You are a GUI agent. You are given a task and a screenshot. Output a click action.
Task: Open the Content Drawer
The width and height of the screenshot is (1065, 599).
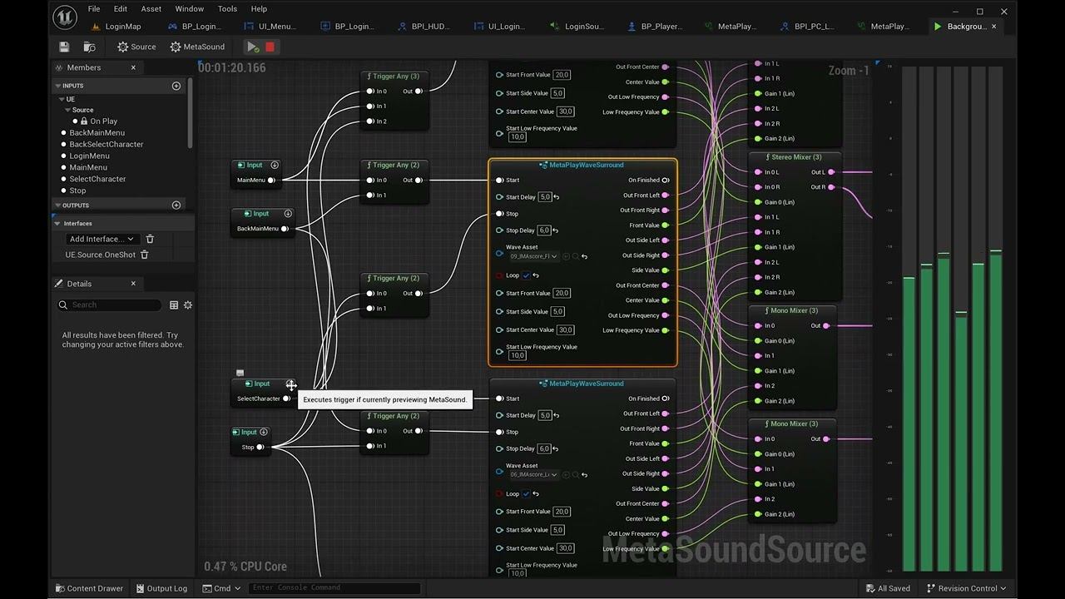click(89, 588)
